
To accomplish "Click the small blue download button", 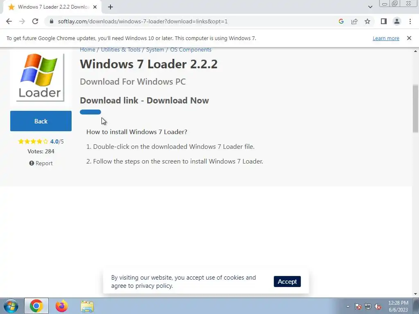I will click(x=90, y=112).
